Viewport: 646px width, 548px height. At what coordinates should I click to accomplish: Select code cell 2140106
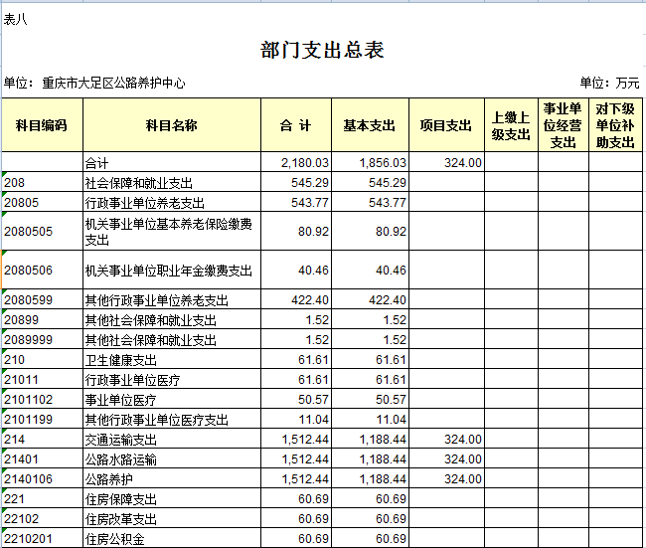42,478
